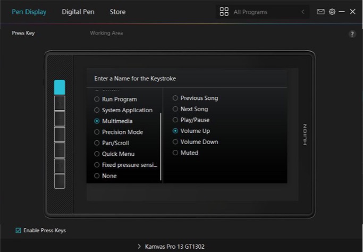Toggle the Enable Press Keys checkbox
Viewport: 363px width, 252px height.
point(18,230)
